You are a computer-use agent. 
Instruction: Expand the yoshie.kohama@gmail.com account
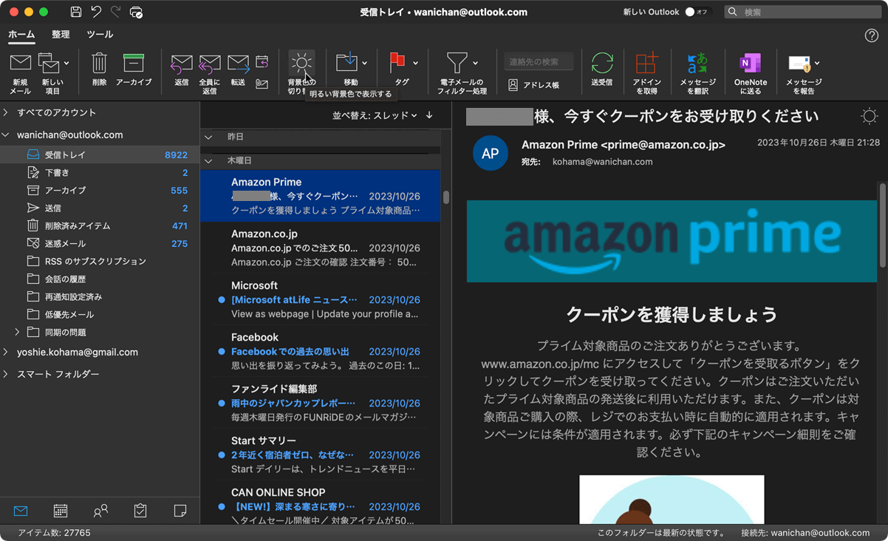click(x=6, y=353)
